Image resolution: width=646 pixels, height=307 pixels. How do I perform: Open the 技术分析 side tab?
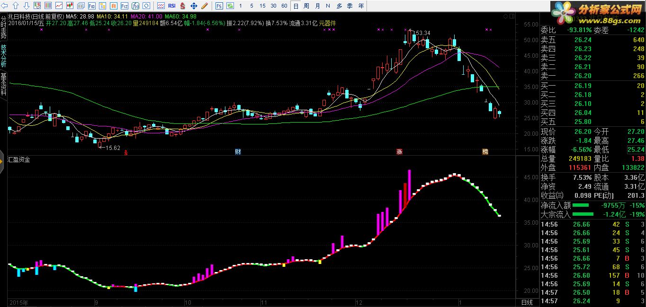coord(3,56)
